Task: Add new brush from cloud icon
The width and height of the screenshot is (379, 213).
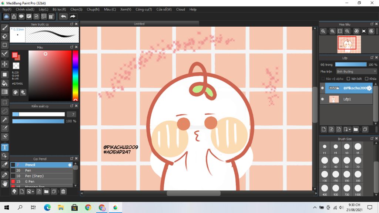Action: tap(14, 192)
